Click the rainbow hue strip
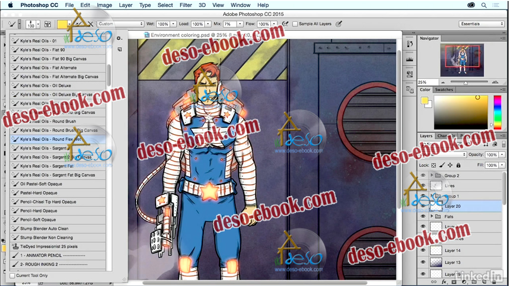The image size is (509, 286). coord(497,112)
